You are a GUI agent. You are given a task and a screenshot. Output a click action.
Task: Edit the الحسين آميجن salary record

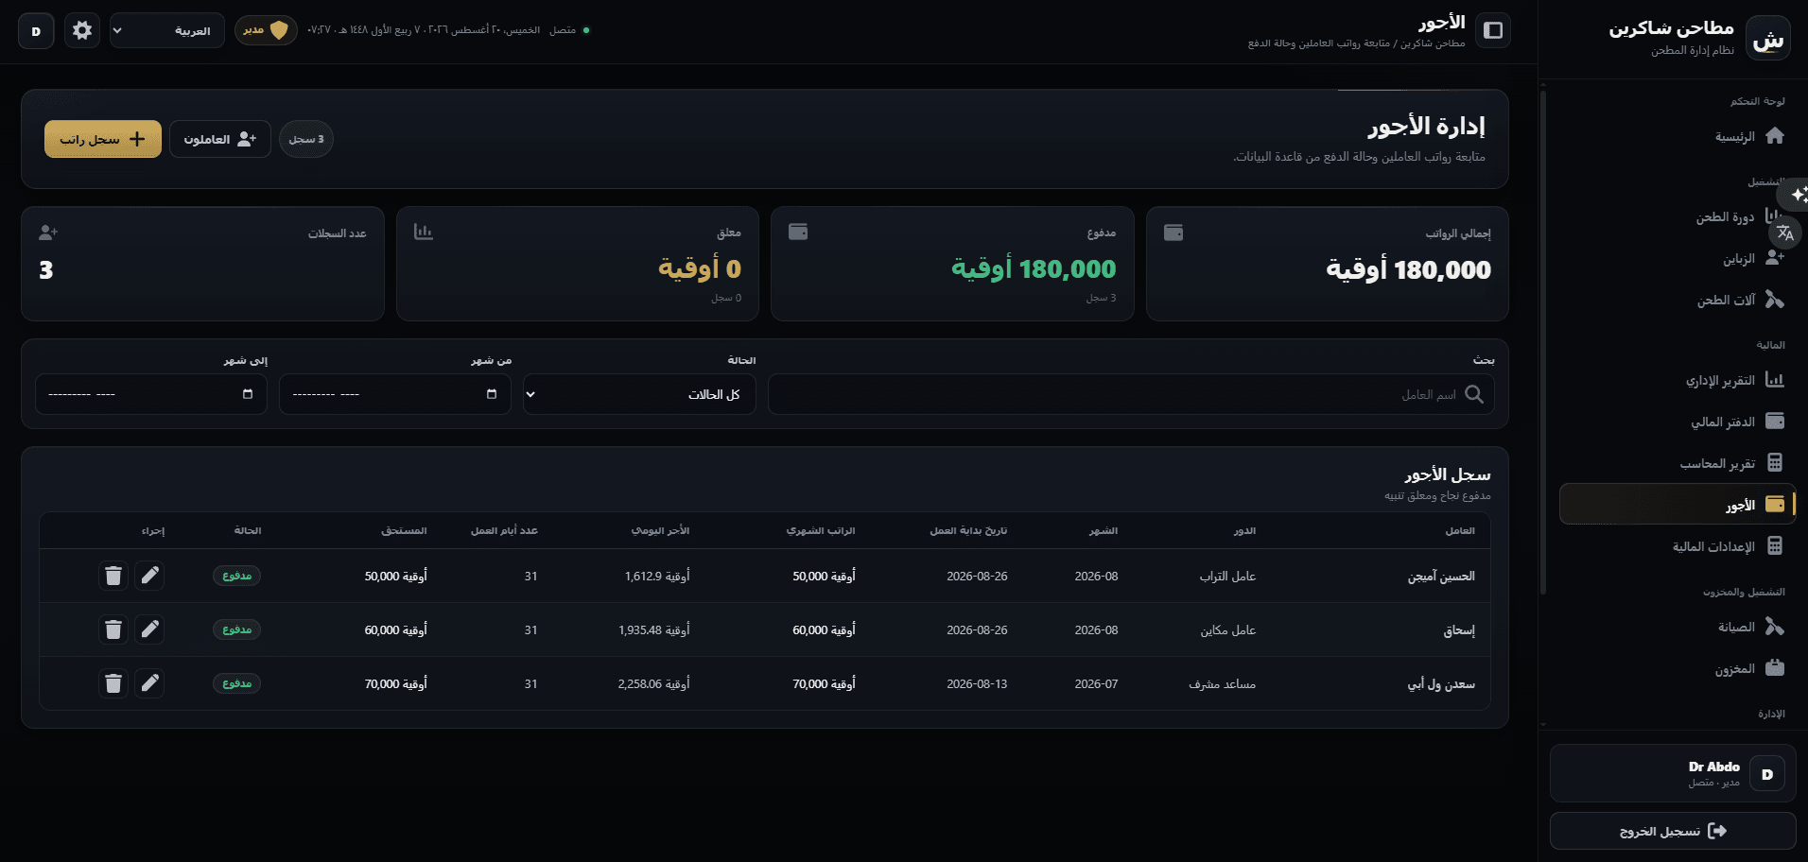click(x=149, y=576)
